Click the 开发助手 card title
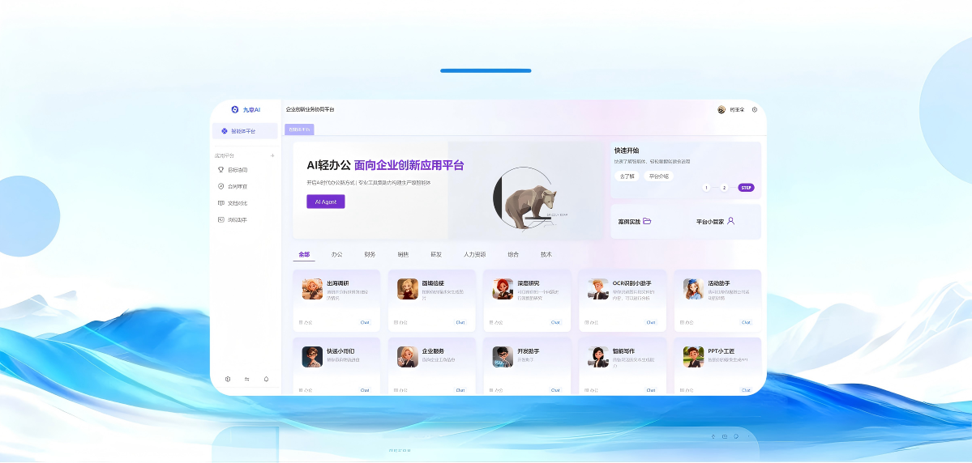This screenshot has width=972, height=463. (x=528, y=351)
